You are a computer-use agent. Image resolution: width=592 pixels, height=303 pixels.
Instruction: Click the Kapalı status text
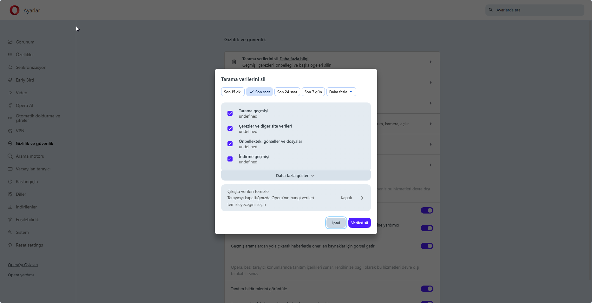(346, 198)
